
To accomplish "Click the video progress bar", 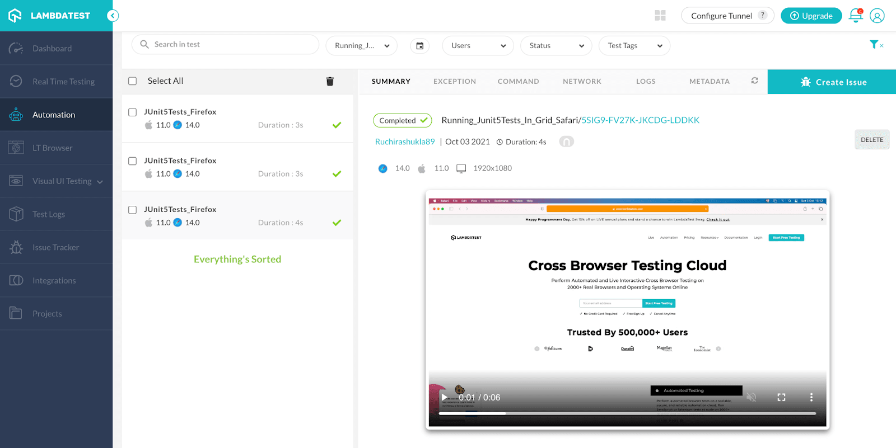I will point(627,414).
